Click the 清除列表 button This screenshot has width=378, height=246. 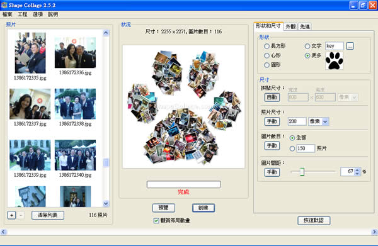[x=48, y=215]
